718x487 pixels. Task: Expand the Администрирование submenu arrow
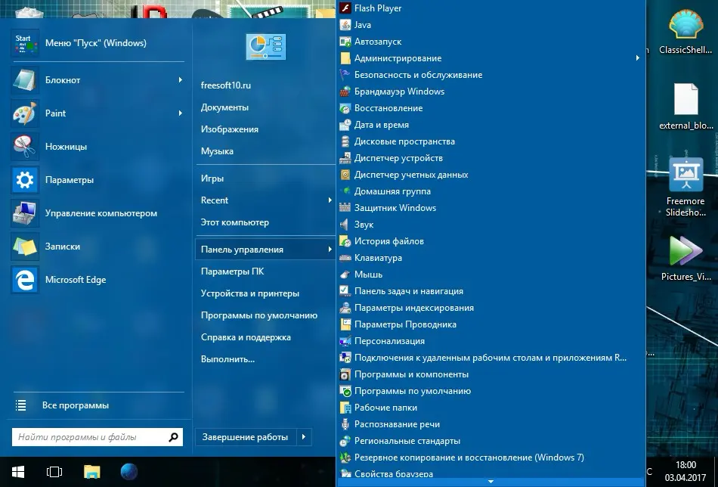tap(637, 57)
